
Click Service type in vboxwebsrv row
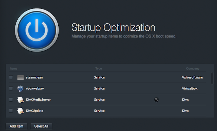[99, 88]
